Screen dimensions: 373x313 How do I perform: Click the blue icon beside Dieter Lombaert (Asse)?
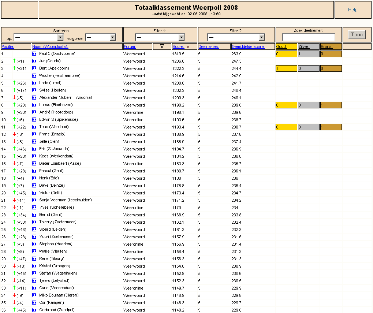tap(34, 164)
